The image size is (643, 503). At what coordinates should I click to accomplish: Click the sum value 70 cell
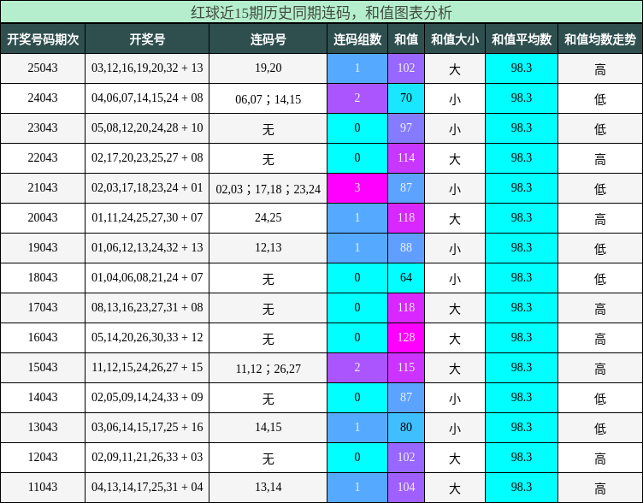click(x=406, y=98)
